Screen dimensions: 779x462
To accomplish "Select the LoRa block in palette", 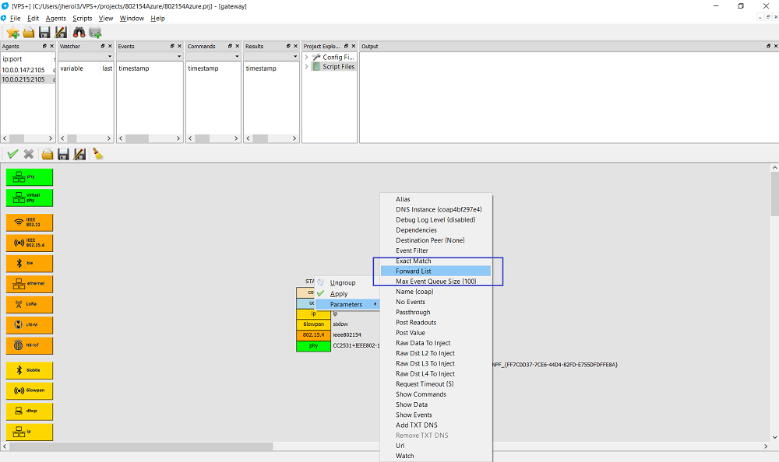I will pyautogui.click(x=30, y=303).
